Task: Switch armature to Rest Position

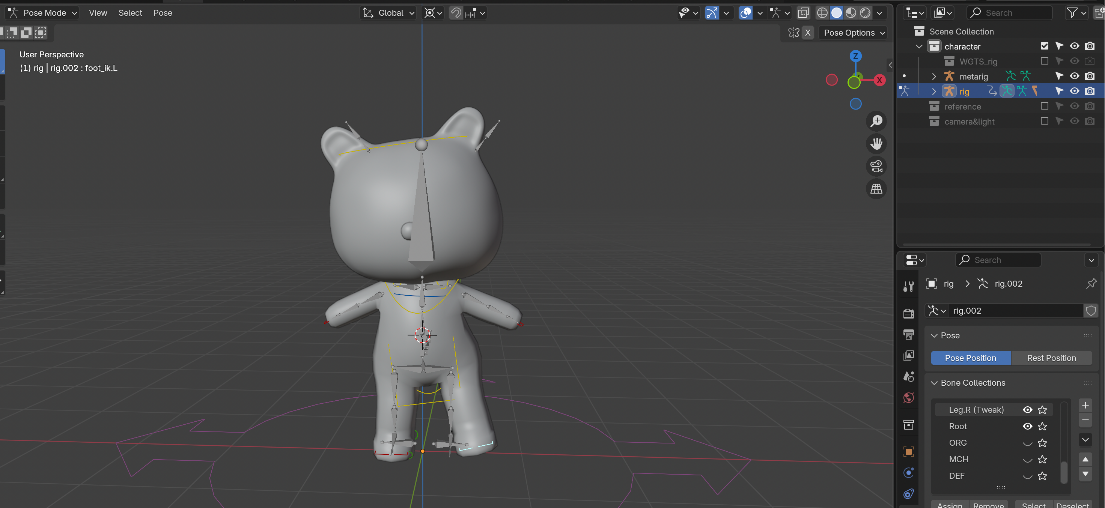Action: (x=1051, y=358)
